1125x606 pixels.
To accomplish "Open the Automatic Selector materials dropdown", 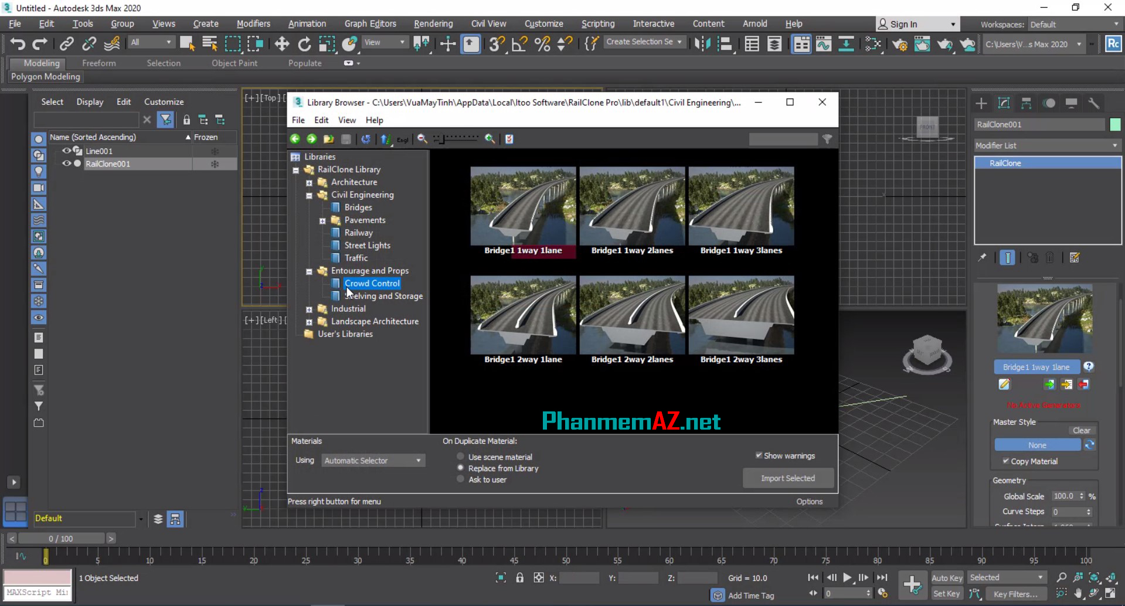I will point(373,461).
